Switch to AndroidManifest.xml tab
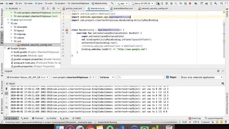Viewport: 229px width, 129px height. [123, 9]
